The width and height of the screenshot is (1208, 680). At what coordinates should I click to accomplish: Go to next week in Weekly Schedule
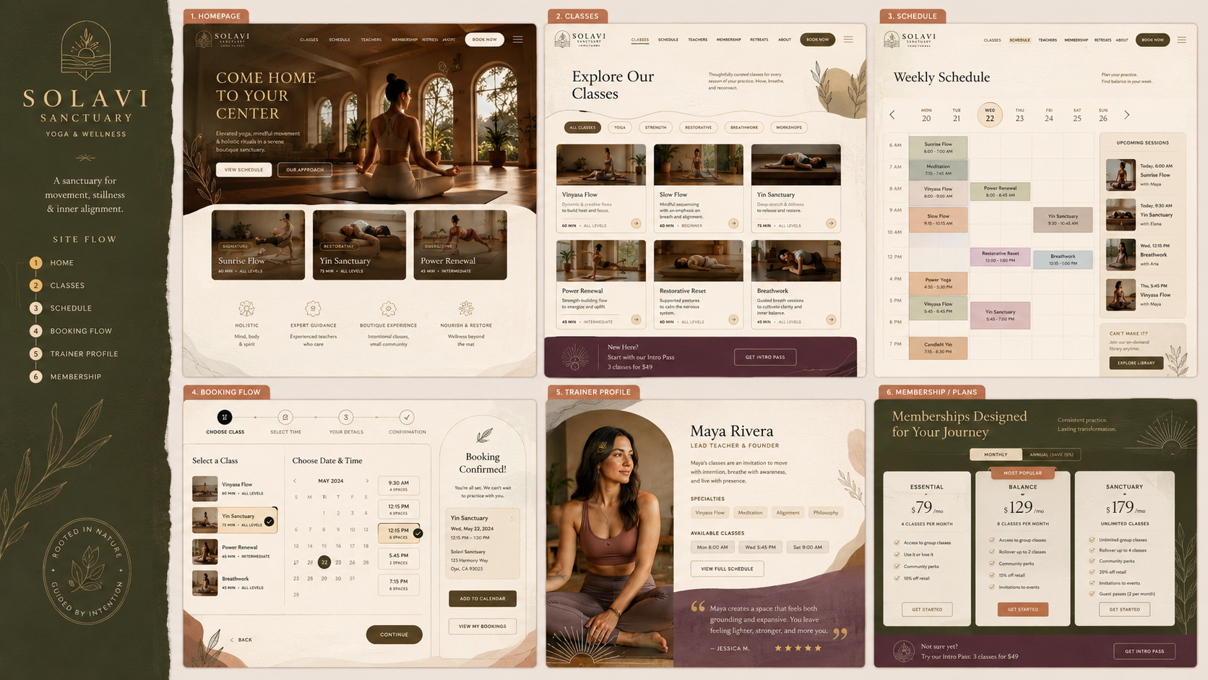1127,115
